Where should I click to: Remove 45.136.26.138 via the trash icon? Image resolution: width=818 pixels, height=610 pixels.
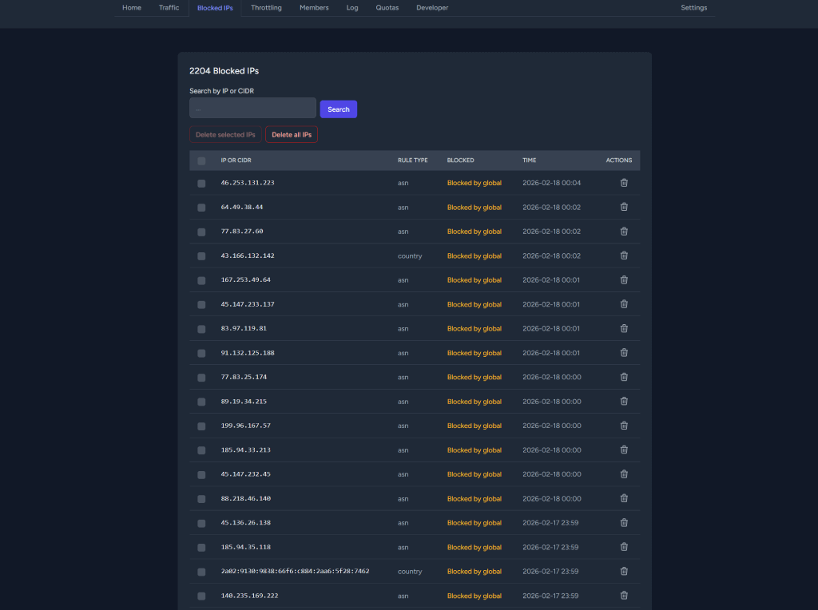pos(624,522)
